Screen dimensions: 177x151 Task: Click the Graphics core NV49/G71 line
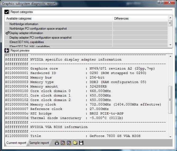click(x=80, y=68)
